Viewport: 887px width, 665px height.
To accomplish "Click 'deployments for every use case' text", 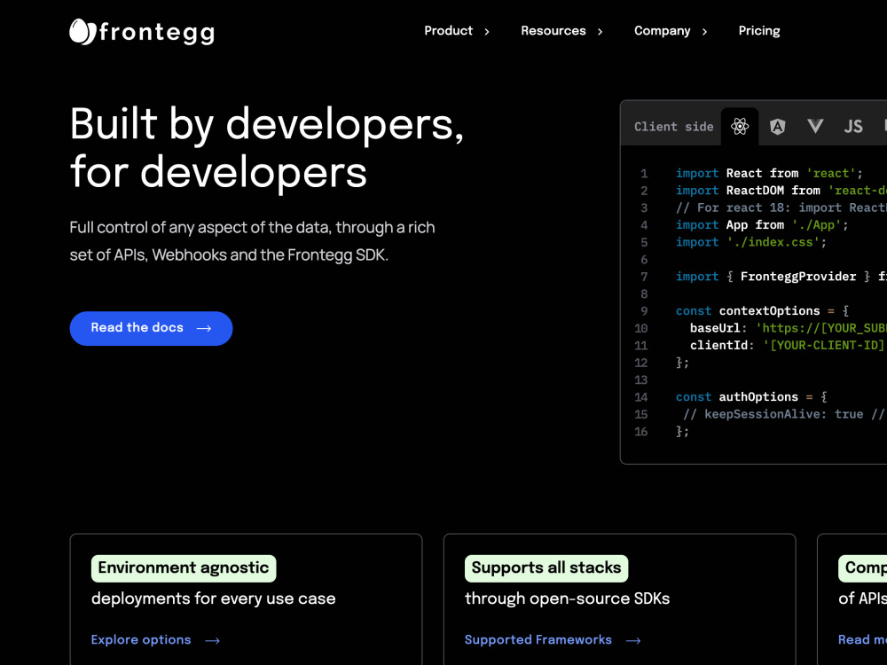I will [x=213, y=598].
